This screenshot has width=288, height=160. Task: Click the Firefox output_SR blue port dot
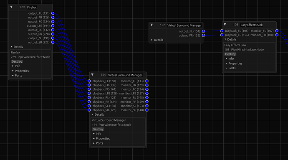(53, 42)
